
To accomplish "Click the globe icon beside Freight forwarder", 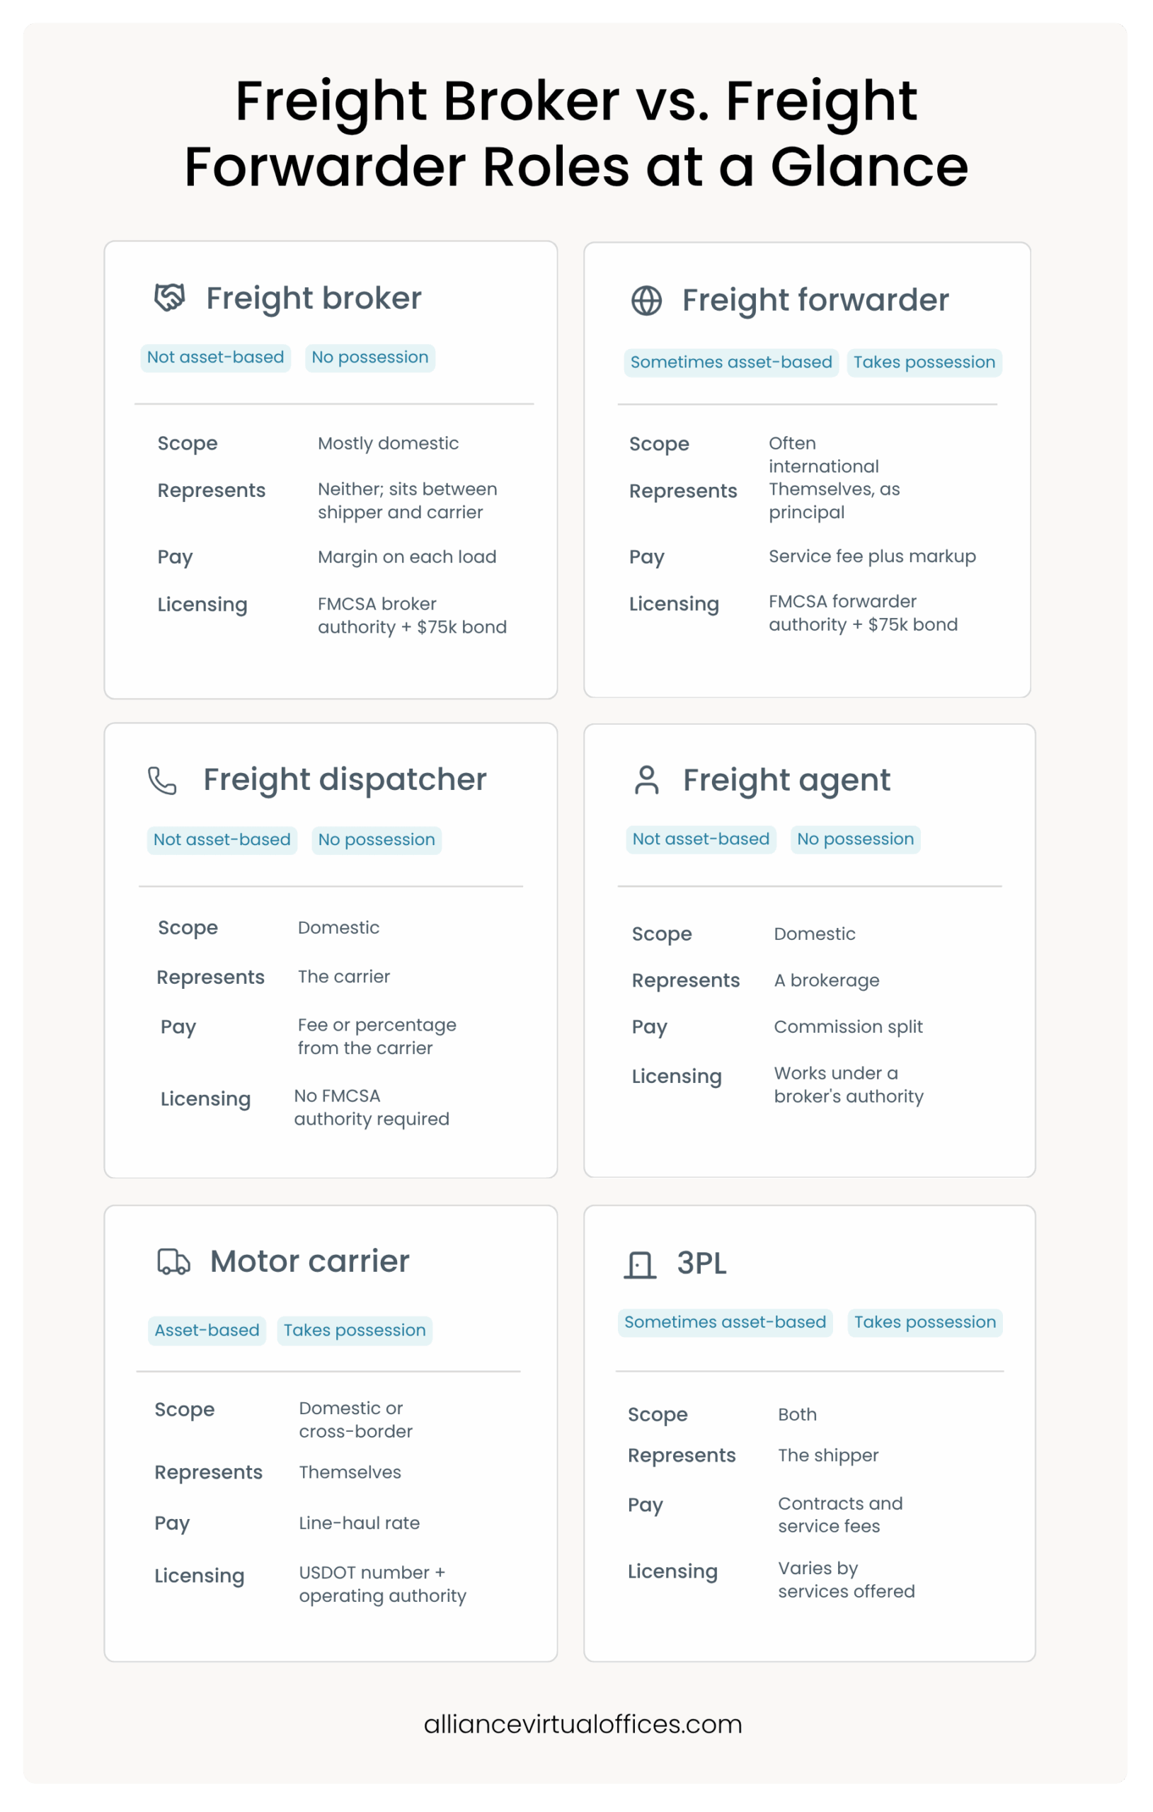I will 646,300.
